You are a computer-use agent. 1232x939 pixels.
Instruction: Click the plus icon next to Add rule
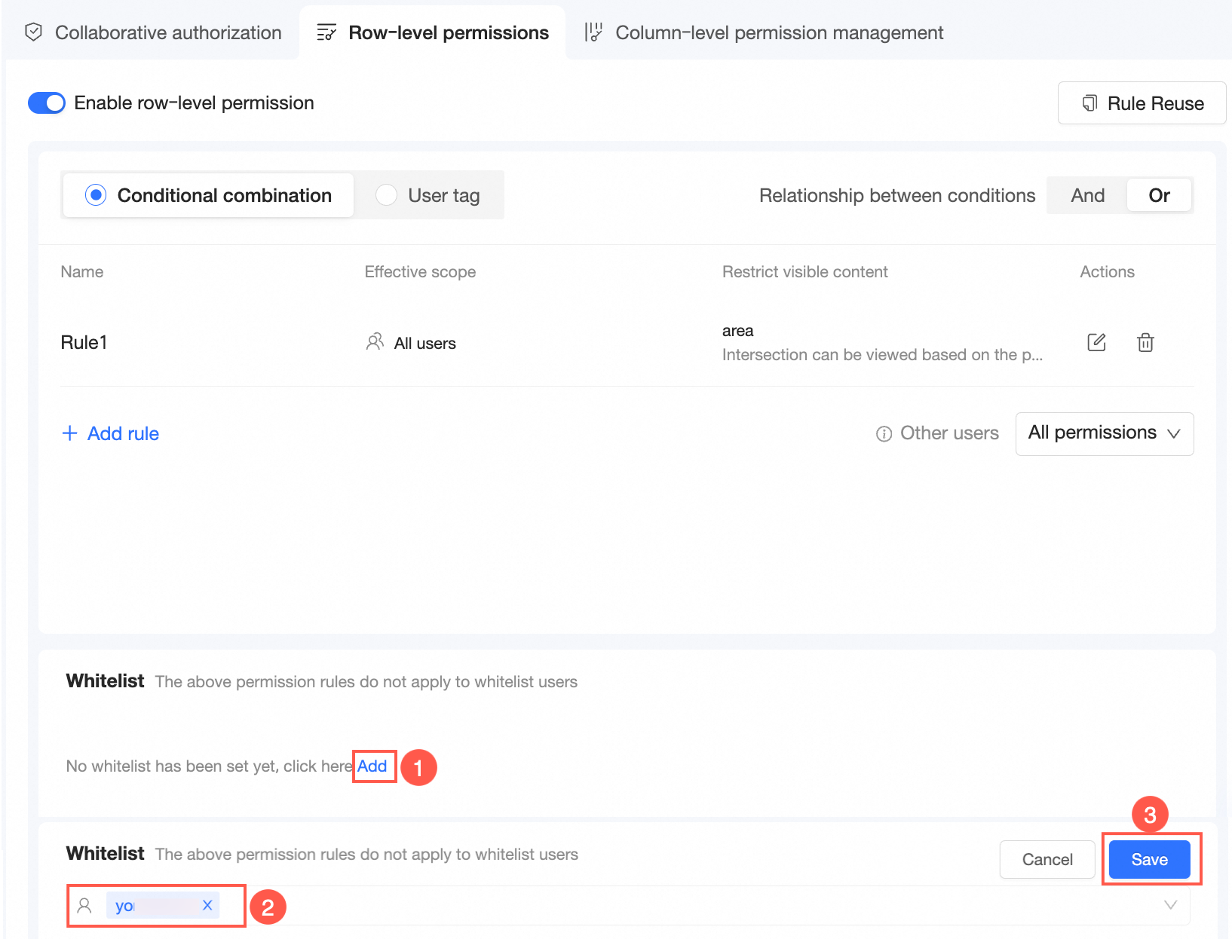tap(69, 433)
